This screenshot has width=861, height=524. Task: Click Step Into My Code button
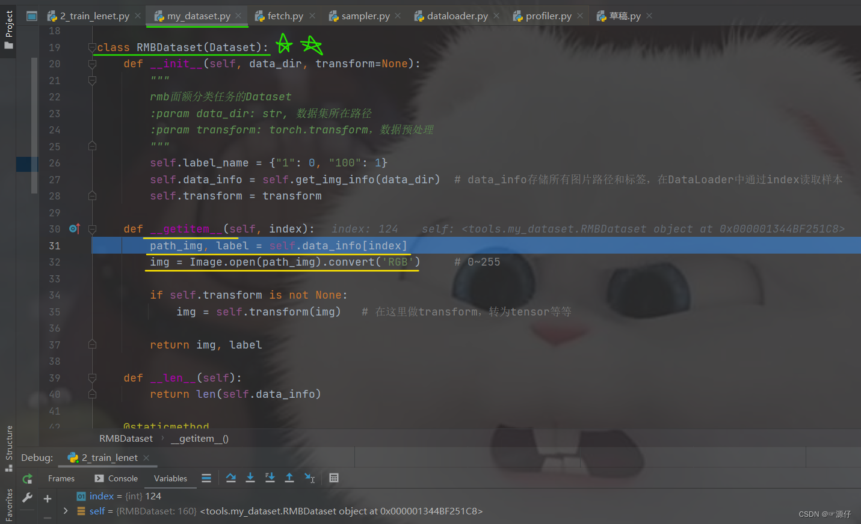(270, 478)
